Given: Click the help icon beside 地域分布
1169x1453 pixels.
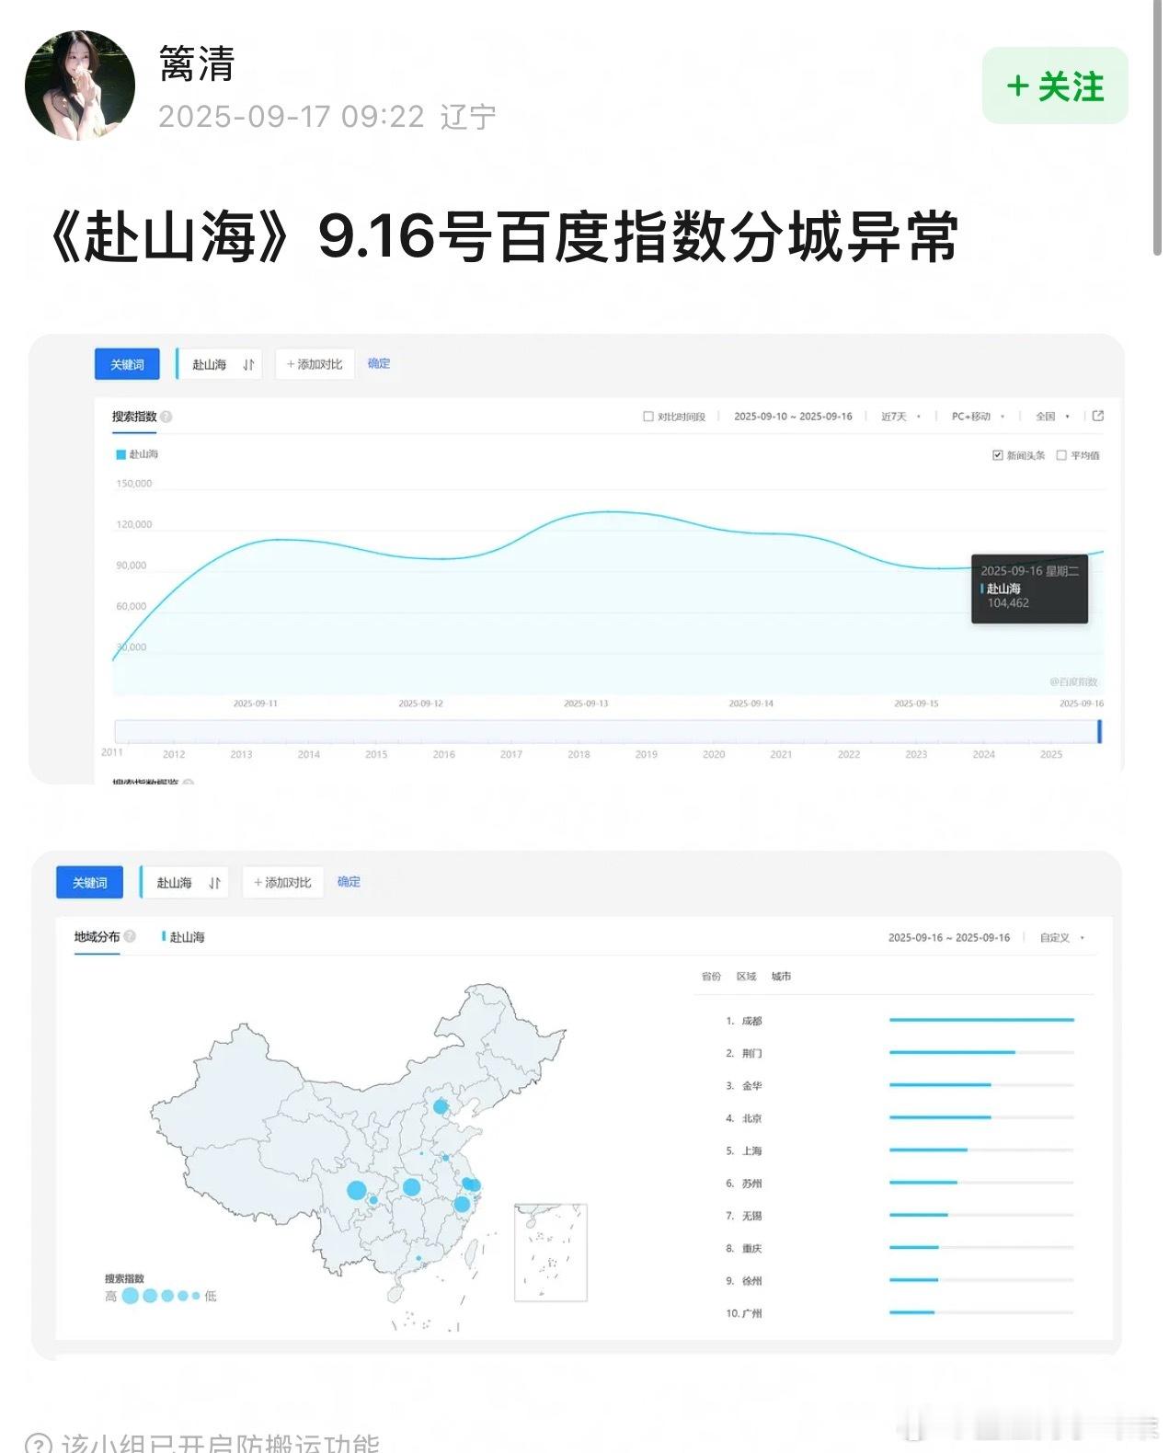Looking at the screenshot, I should pos(130,936).
